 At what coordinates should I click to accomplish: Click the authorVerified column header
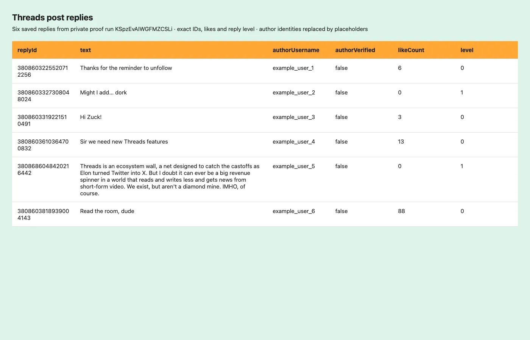355,50
